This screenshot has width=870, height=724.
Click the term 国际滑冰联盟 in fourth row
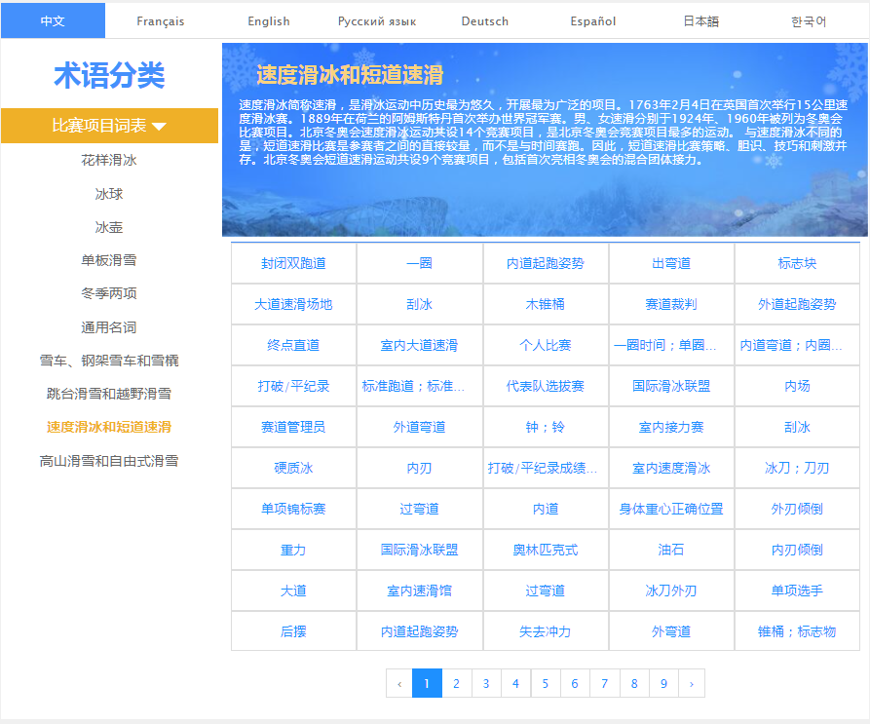tap(671, 386)
